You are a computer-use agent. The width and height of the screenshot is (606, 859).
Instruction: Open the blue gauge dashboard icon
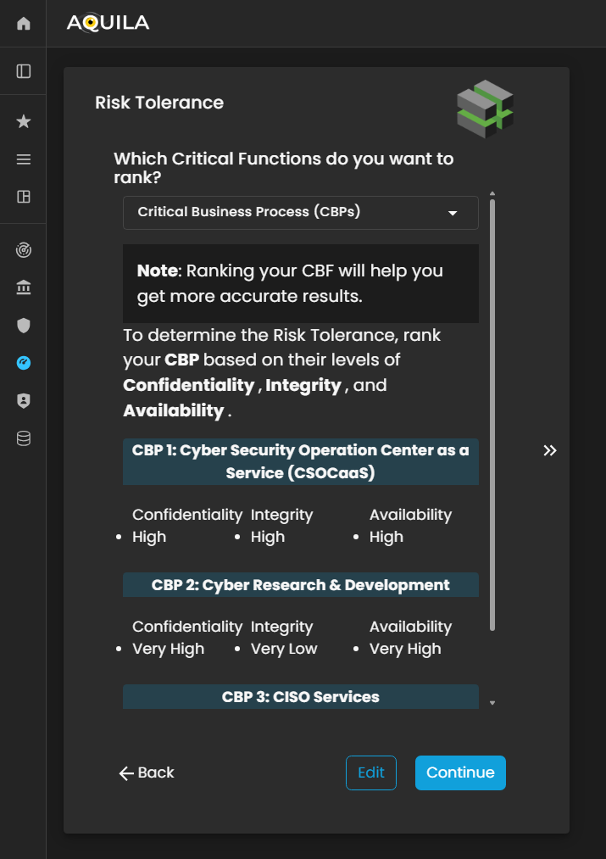click(x=24, y=363)
